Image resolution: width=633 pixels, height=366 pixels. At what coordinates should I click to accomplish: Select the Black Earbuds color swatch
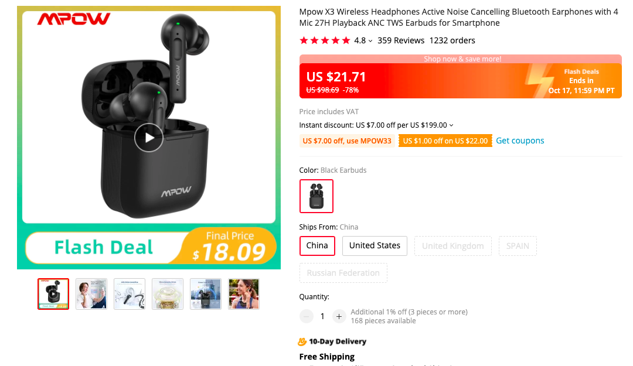point(316,196)
